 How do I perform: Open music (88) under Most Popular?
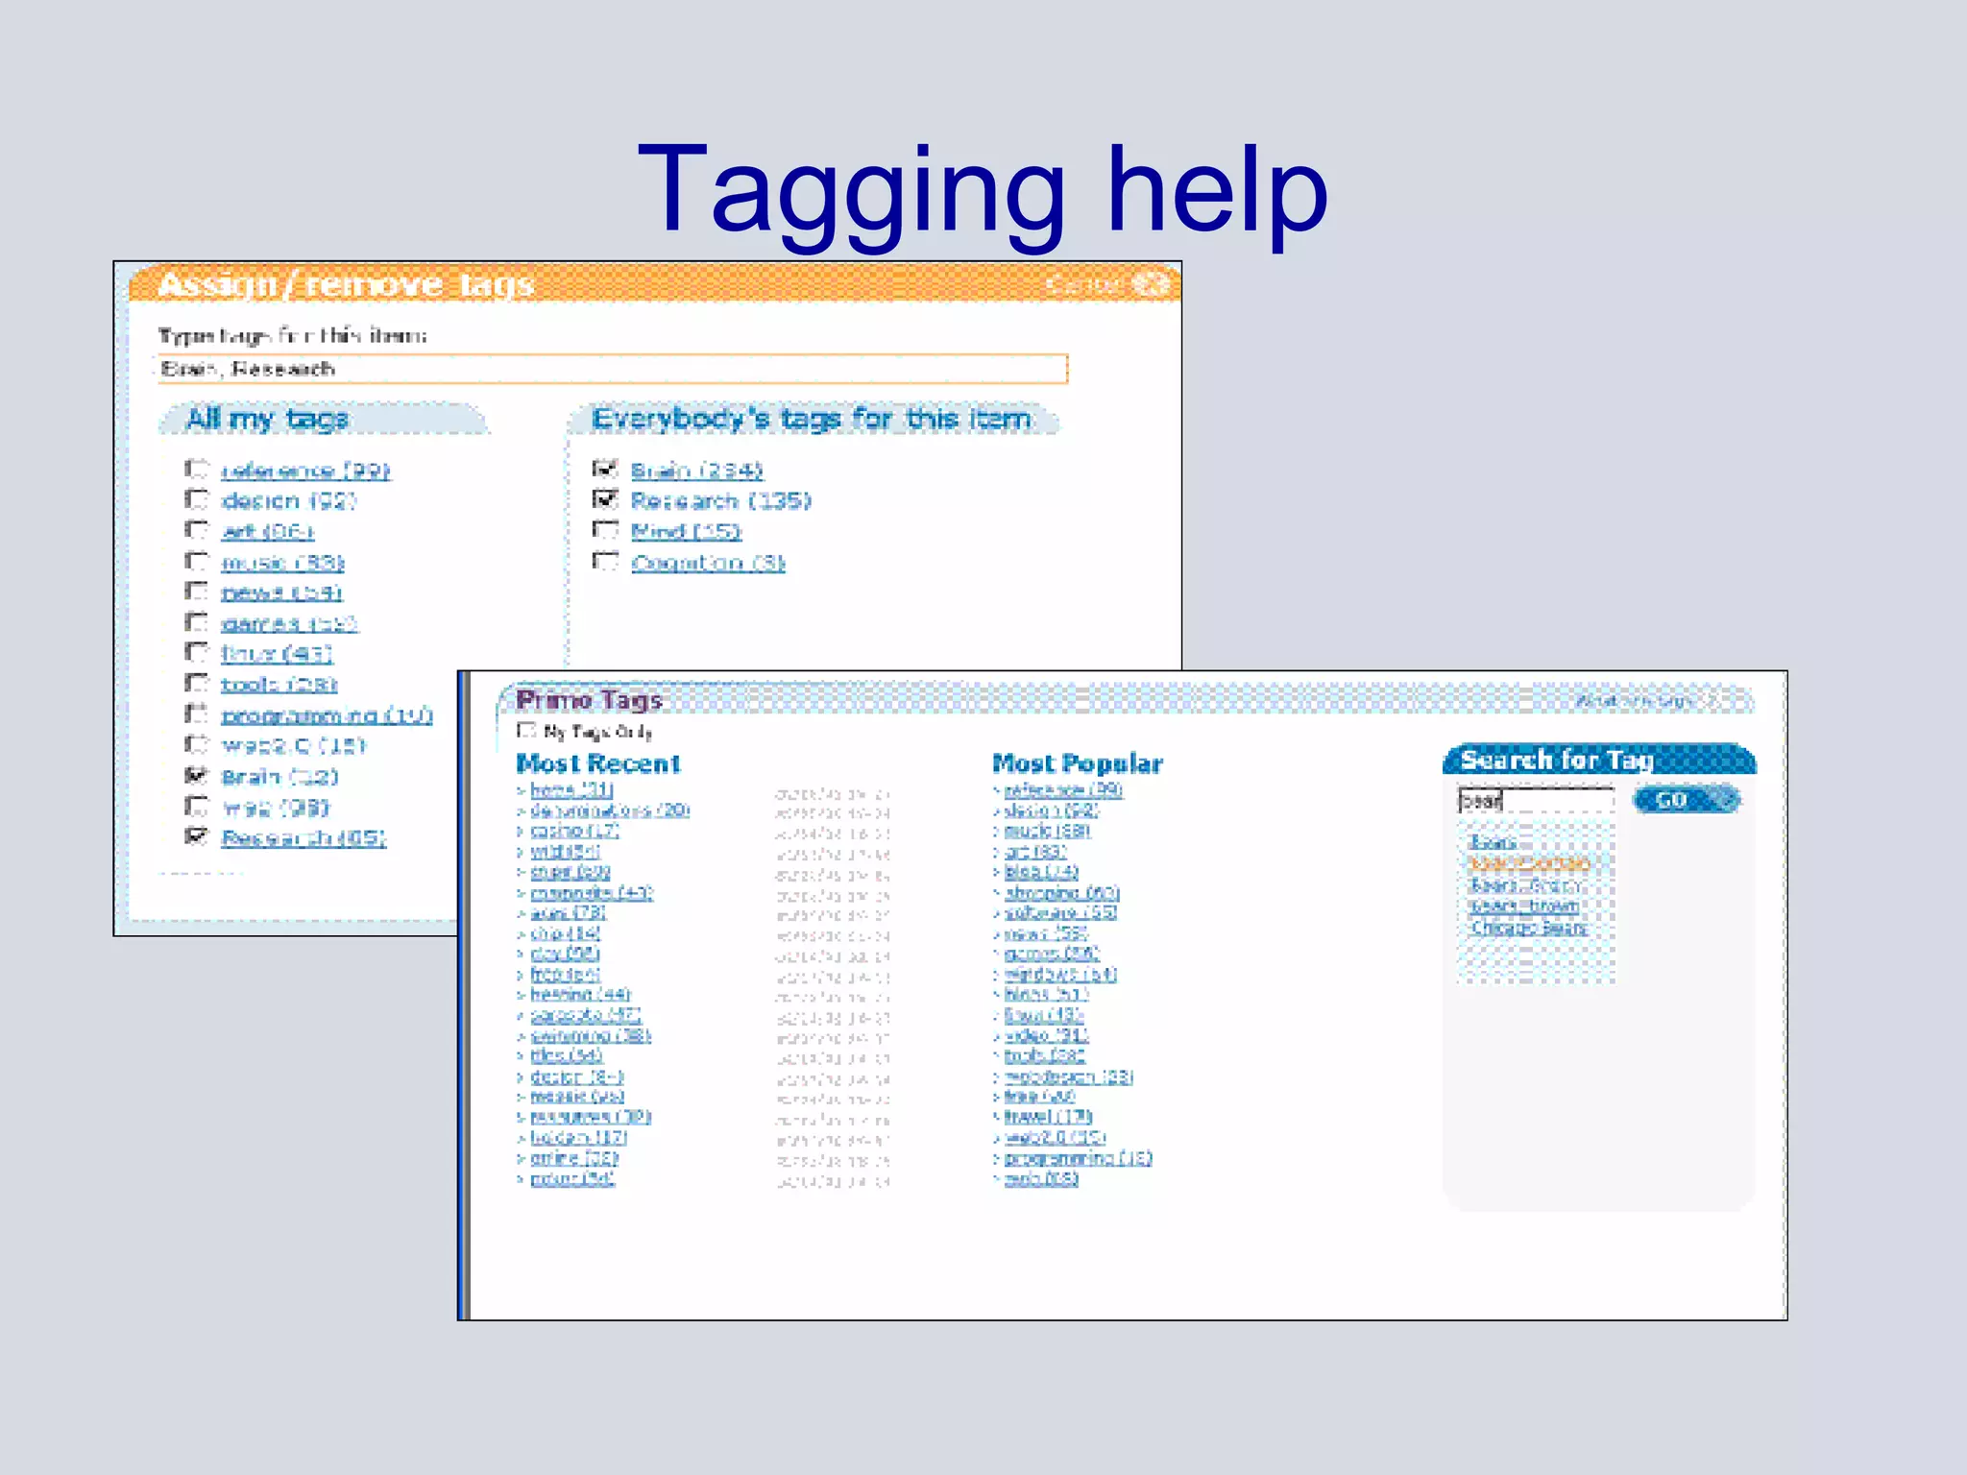[1048, 831]
